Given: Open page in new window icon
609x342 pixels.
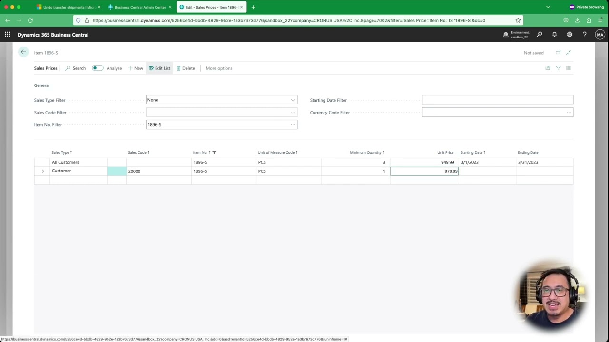Looking at the screenshot, I should coord(558,53).
